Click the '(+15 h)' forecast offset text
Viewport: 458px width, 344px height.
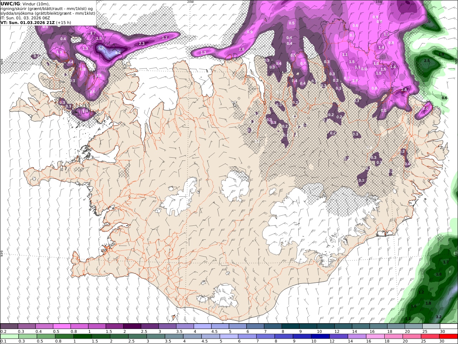point(63,23)
